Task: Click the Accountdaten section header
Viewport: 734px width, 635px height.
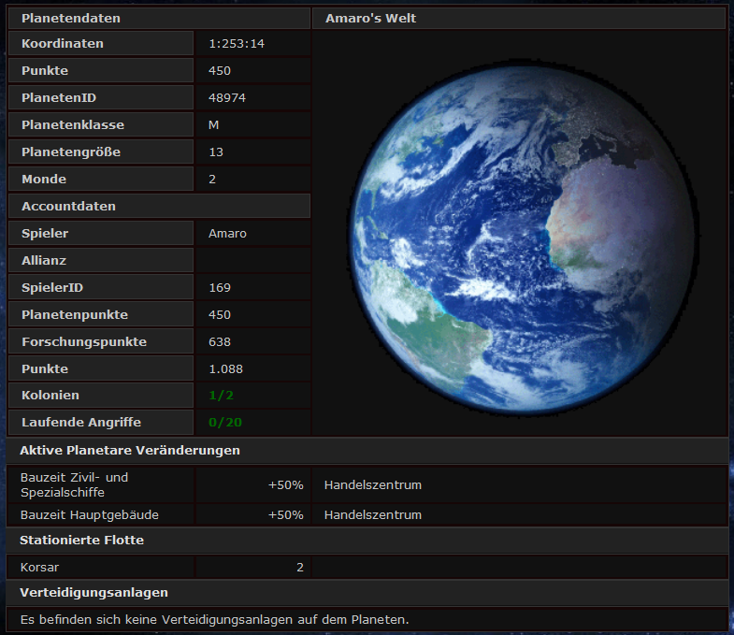Action: coord(68,206)
